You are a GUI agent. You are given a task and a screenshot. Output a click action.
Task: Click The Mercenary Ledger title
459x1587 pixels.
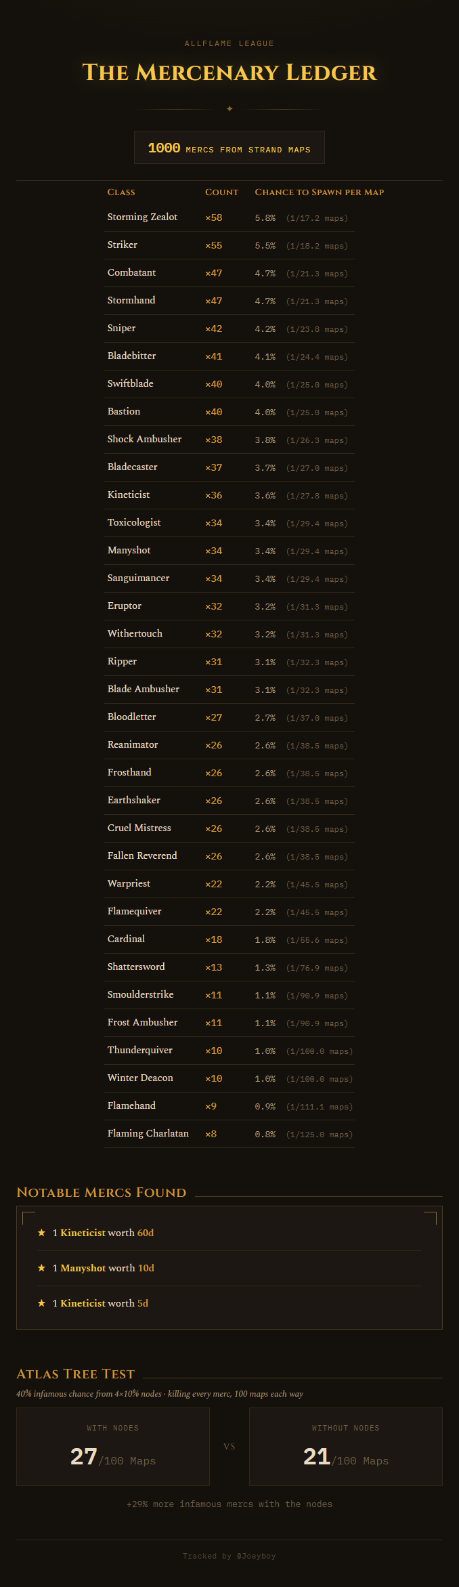point(230,72)
